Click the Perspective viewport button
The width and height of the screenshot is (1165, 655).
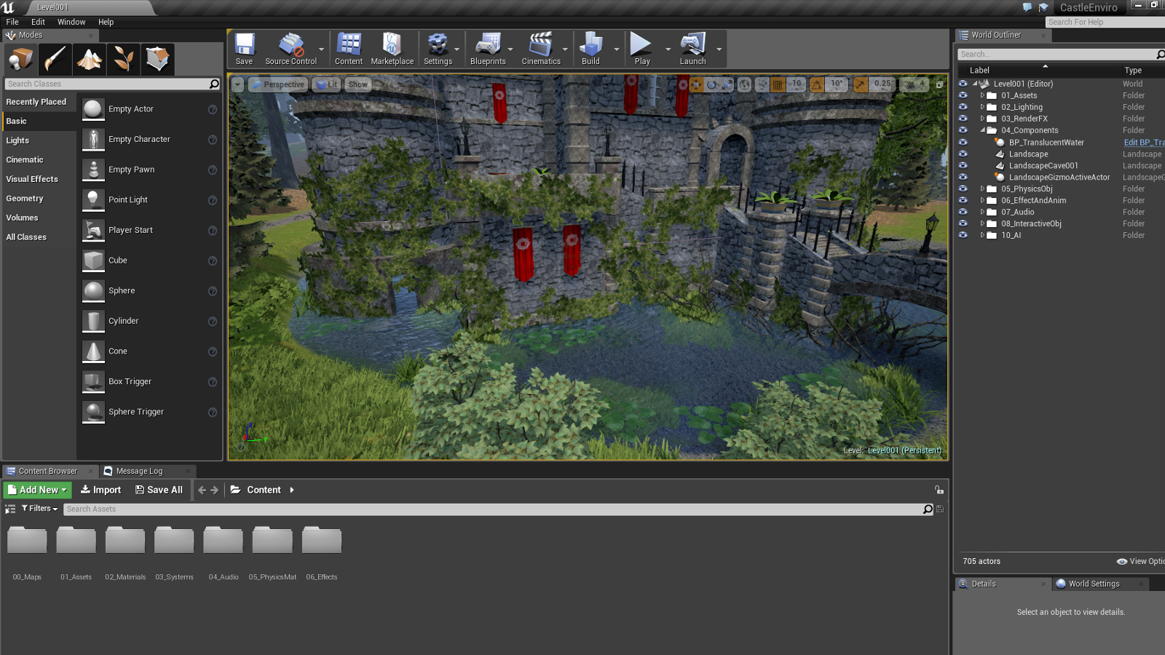coord(277,84)
